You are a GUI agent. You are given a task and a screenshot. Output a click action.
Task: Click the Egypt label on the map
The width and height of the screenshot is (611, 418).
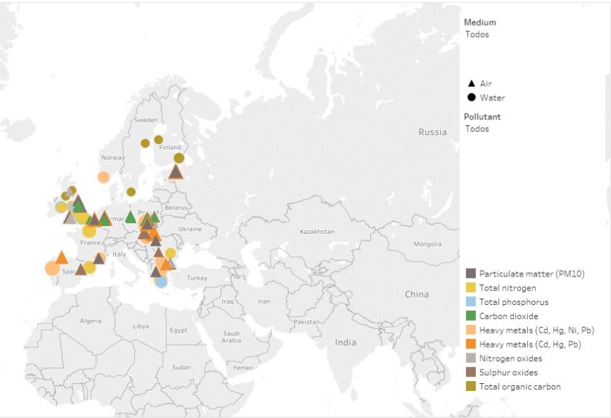(178, 331)
